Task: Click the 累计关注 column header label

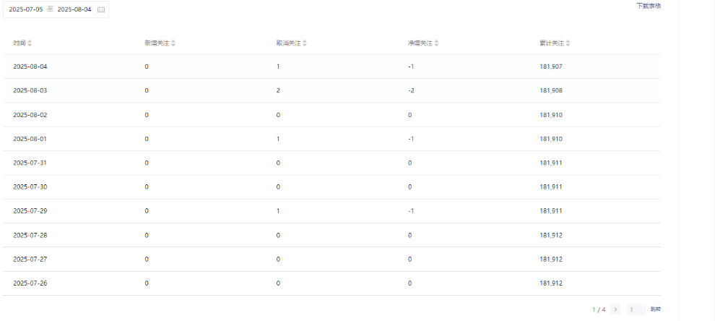Action: tap(552, 43)
